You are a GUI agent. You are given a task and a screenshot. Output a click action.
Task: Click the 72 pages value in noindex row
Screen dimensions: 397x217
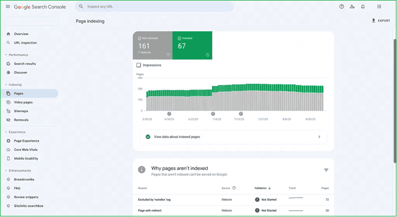click(327, 200)
